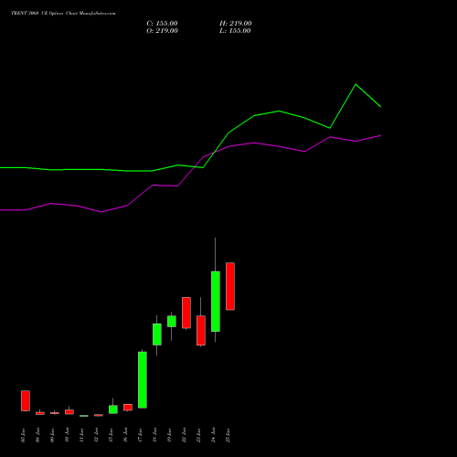Click the open value 'O: 219.00'
Viewport: 457px width, 457px height.
[162, 31]
